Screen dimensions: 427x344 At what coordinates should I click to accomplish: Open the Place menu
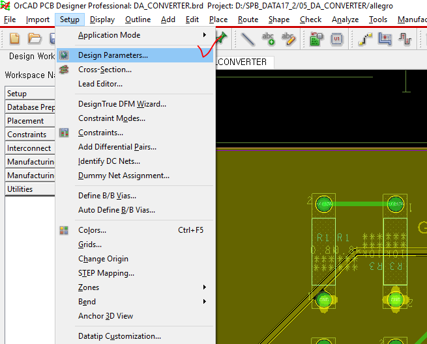[218, 20]
